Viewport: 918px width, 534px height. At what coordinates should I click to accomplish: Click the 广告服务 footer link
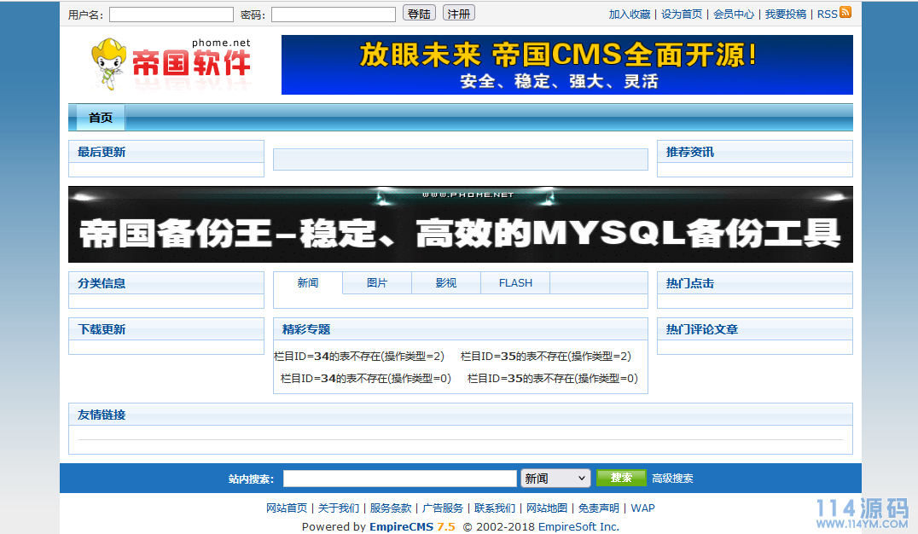(443, 508)
